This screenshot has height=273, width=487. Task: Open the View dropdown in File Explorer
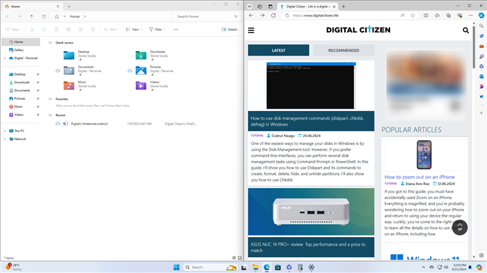point(134,29)
